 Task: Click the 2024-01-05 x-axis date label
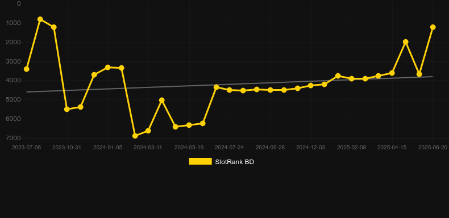tap(107, 148)
